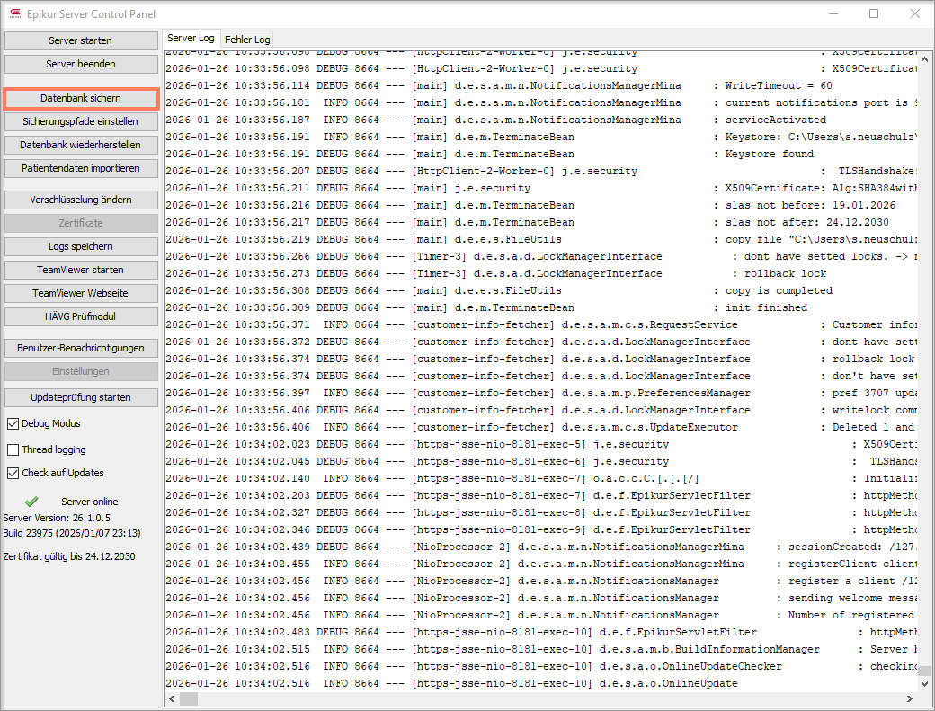
Task: Click the Epikur app icon in title bar
Action: [x=15, y=13]
